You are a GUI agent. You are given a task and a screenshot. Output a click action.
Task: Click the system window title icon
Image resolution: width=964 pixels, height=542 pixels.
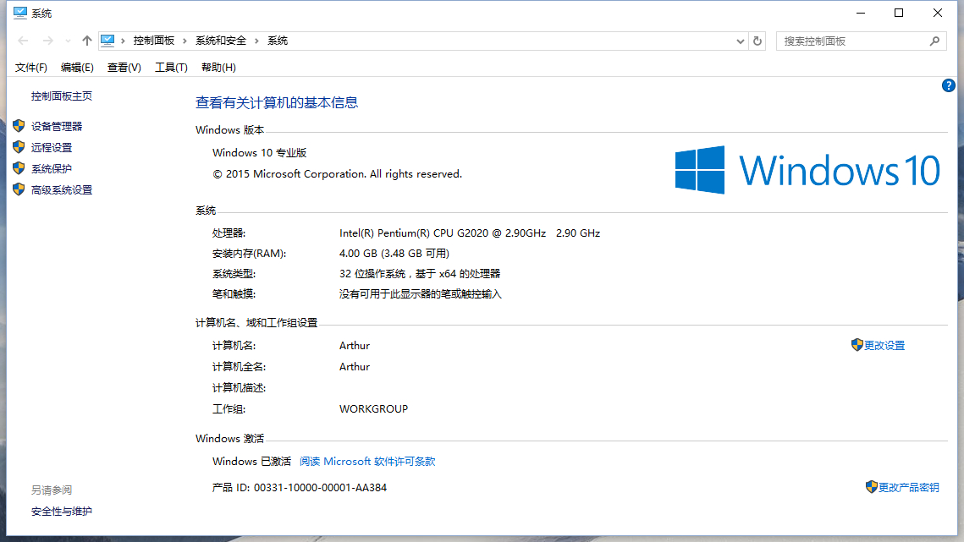tap(20, 13)
